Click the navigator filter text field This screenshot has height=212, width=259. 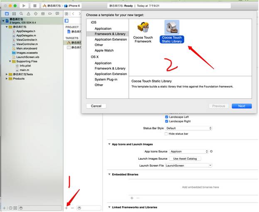pyautogui.click(x=40, y=208)
